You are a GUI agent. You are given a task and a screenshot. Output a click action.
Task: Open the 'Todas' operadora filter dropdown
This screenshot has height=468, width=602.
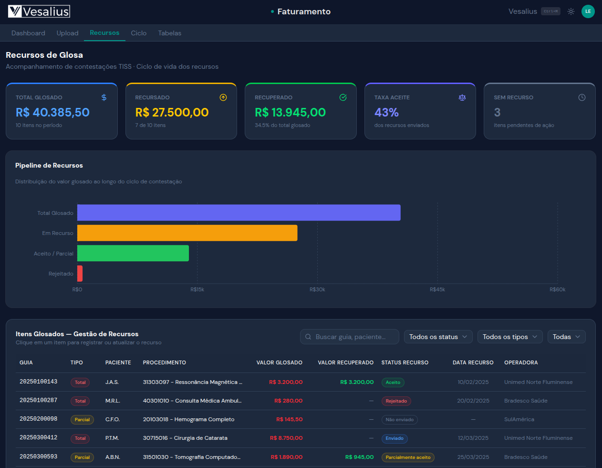(x=566, y=337)
